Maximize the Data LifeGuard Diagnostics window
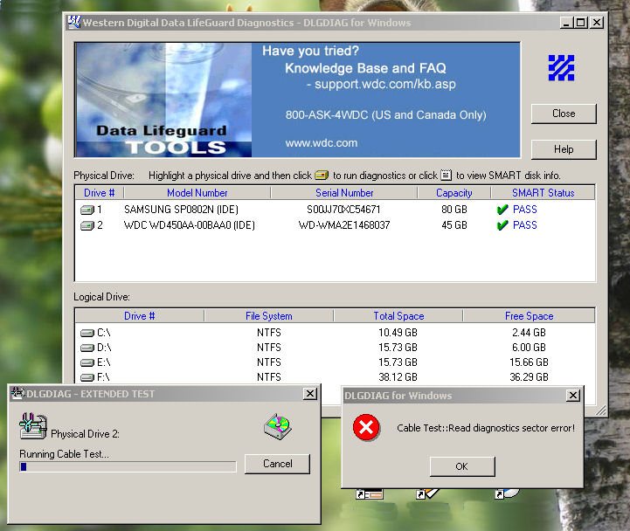 pos(581,23)
